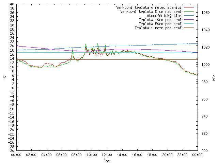
Task: Click x-axis tick label '10:00'
Action: 92,155
